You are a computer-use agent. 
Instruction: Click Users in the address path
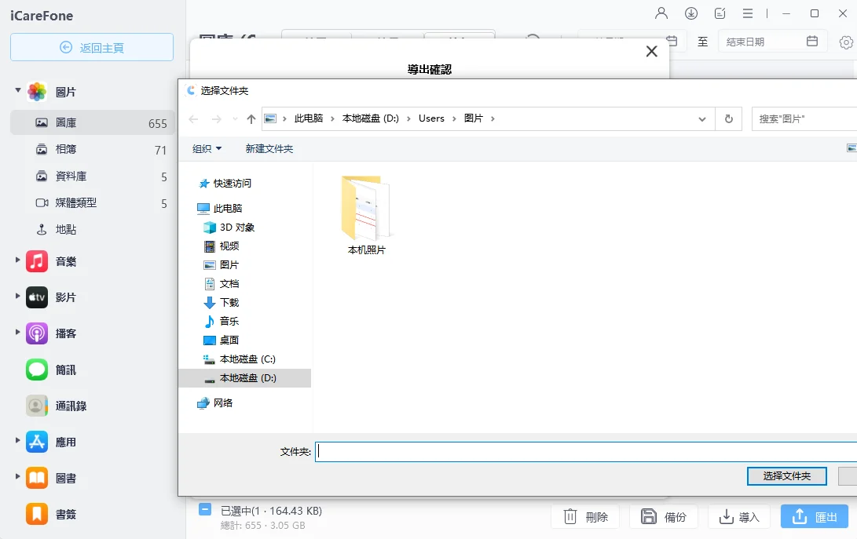pos(431,118)
